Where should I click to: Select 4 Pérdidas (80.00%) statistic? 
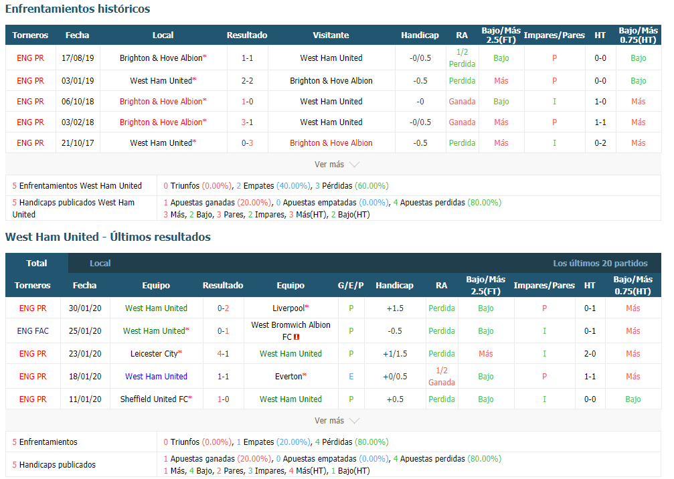tap(351, 442)
